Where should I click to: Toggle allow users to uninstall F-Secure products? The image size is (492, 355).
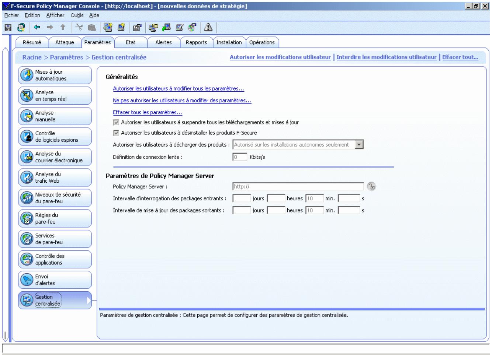[116, 133]
